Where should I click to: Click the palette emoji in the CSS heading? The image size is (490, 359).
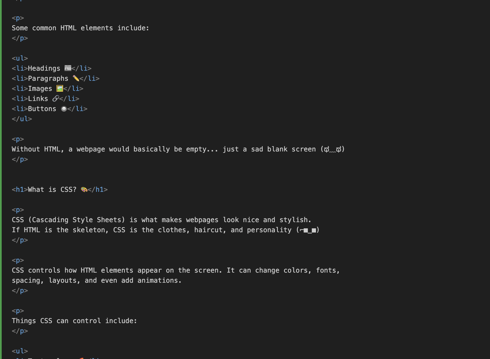coord(84,189)
